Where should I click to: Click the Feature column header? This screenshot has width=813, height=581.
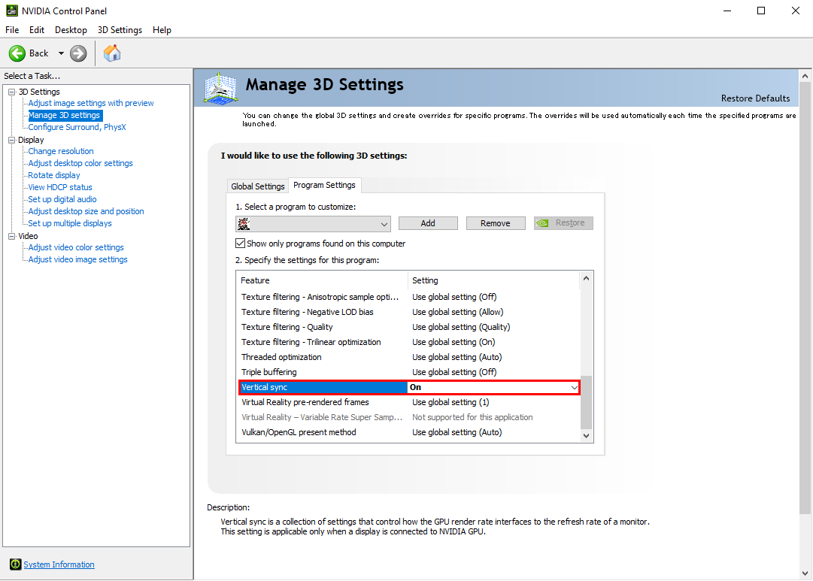point(323,280)
